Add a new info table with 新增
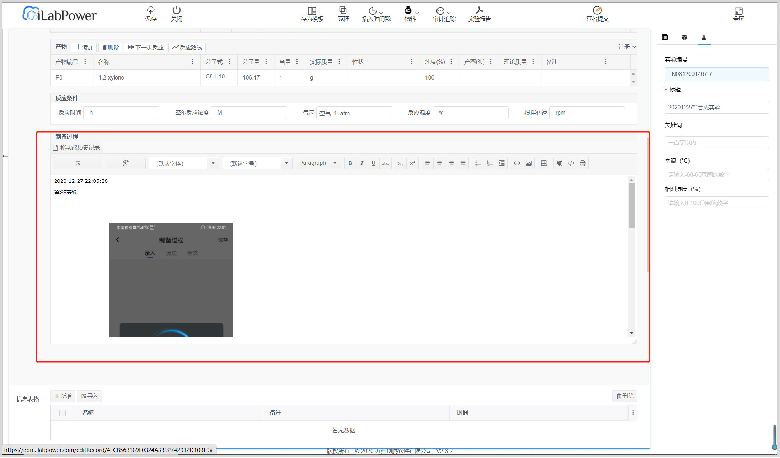 coord(63,396)
